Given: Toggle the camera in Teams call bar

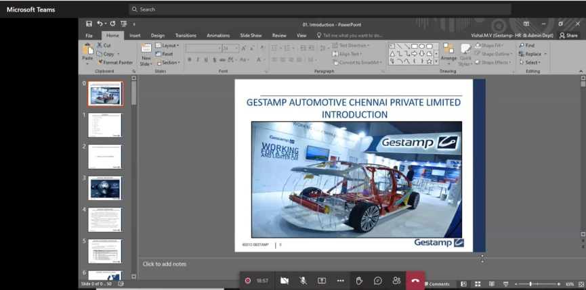Looking at the screenshot, I should (285, 281).
